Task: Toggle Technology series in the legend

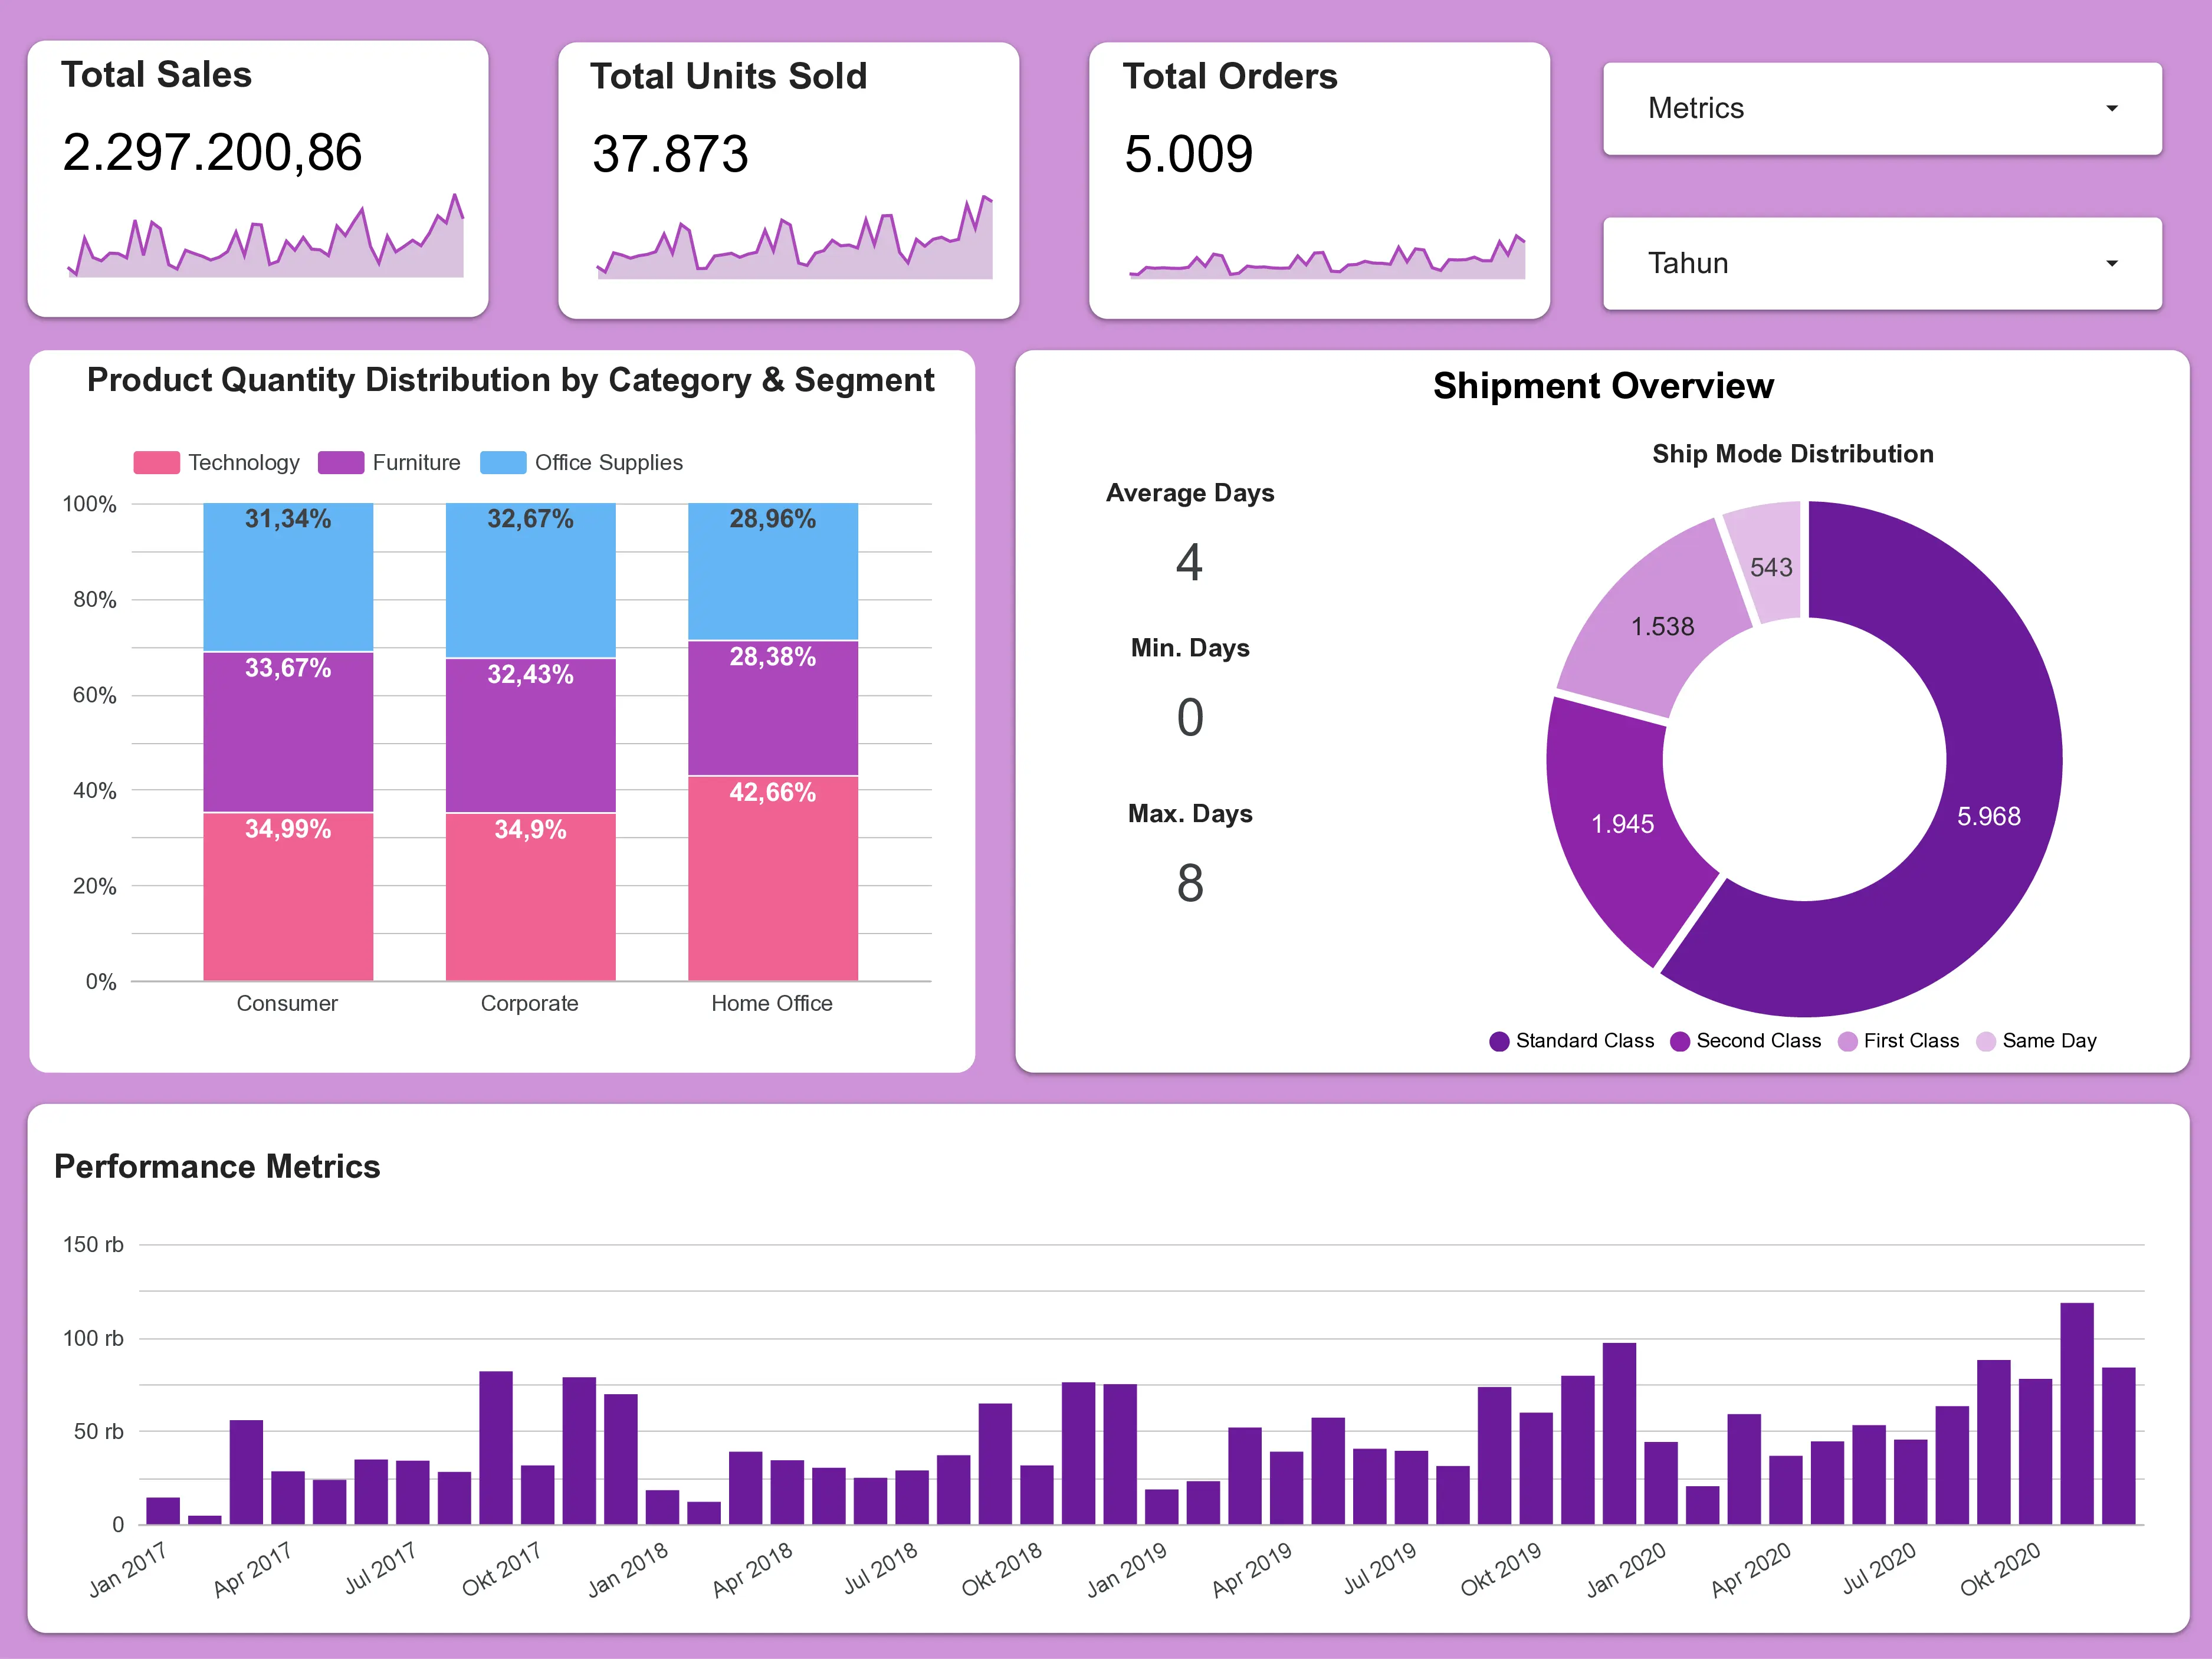Action: pyautogui.click(x=217, y=462)
